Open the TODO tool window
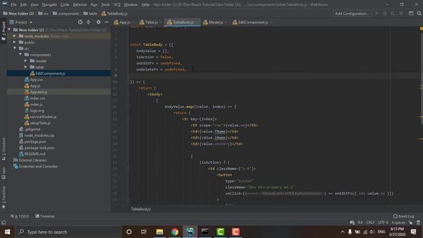 pos(20,216)
